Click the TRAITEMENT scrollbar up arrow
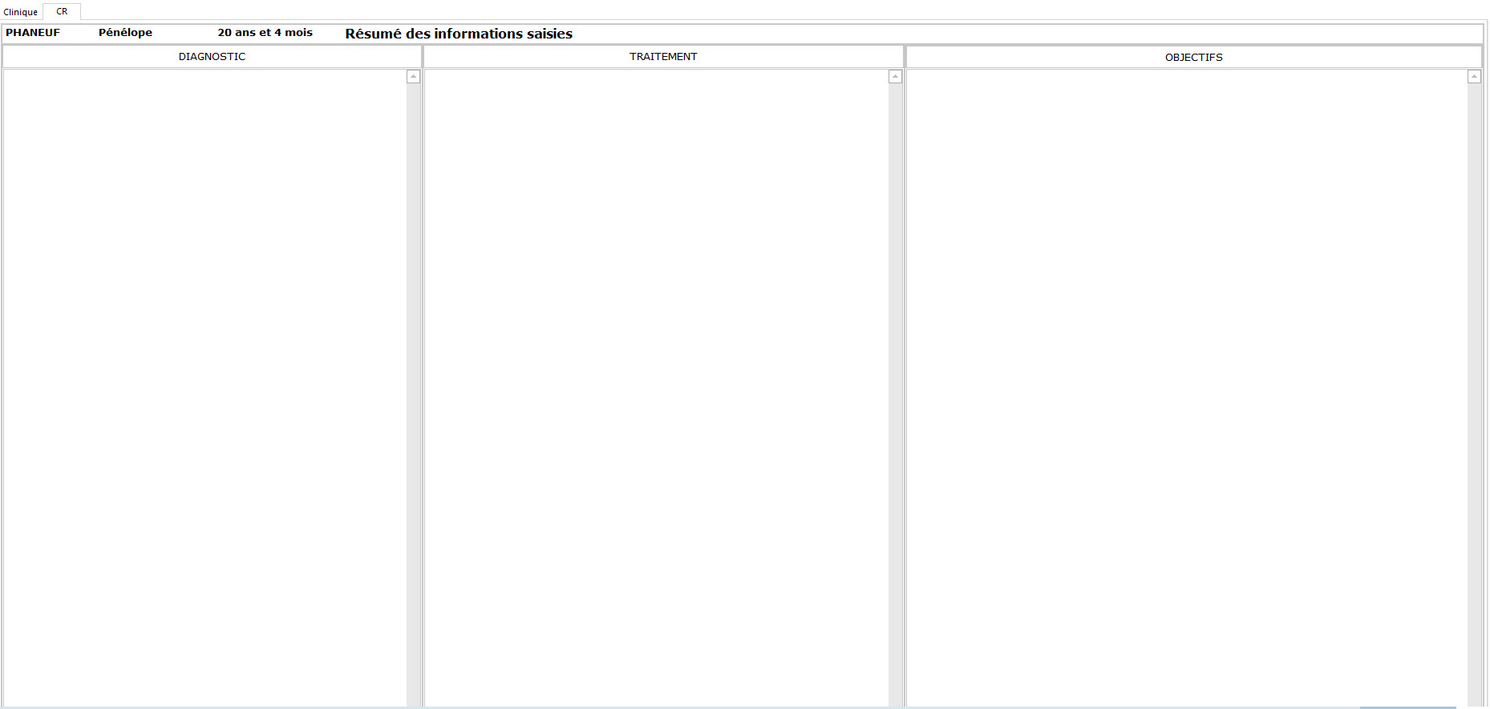Screen dimensions: 1490x709 pos(896,77)
